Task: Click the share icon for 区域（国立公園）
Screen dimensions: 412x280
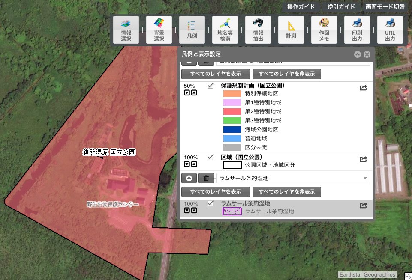Action: [364, 159]
